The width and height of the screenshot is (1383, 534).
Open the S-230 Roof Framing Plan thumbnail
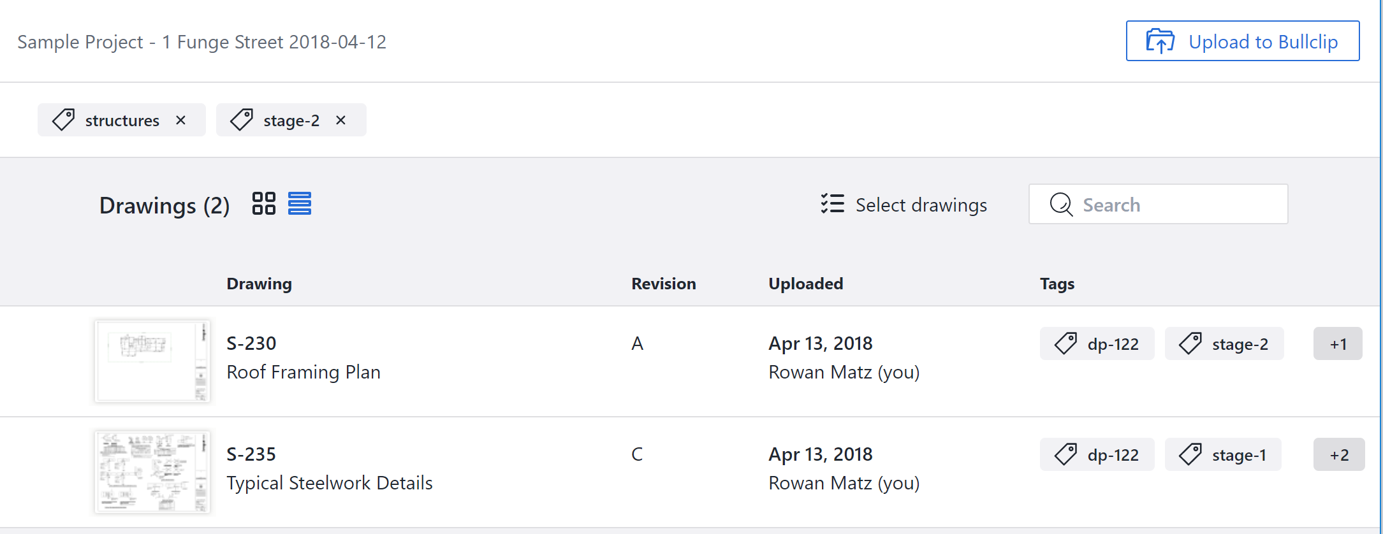[x=152, y=361]
